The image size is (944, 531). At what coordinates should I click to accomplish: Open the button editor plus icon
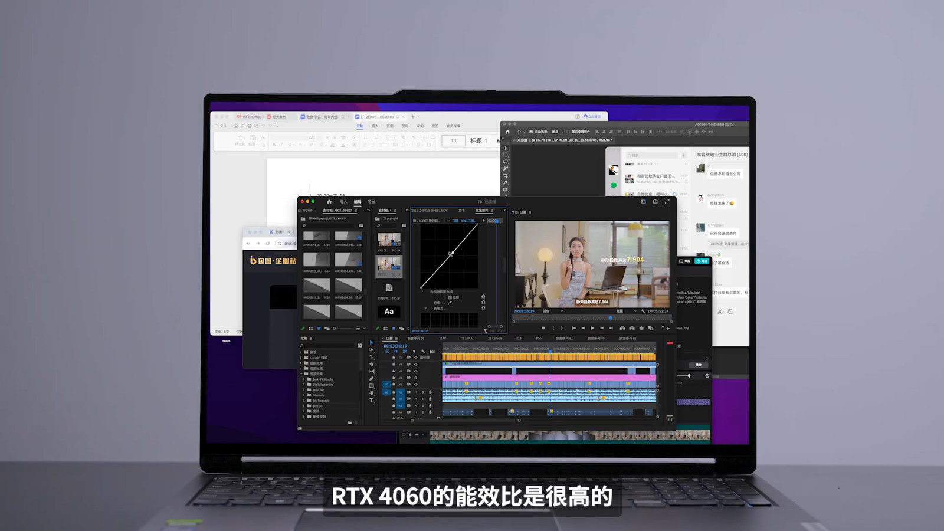668,328
